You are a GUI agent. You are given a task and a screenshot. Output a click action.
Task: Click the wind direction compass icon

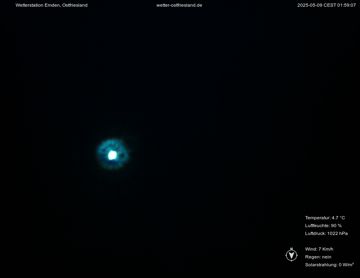(x=292, y=255)
